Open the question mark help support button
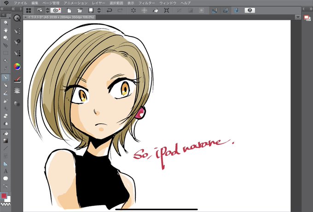The height and width of the screenshot is (212, 313). (x=250, y=11)
